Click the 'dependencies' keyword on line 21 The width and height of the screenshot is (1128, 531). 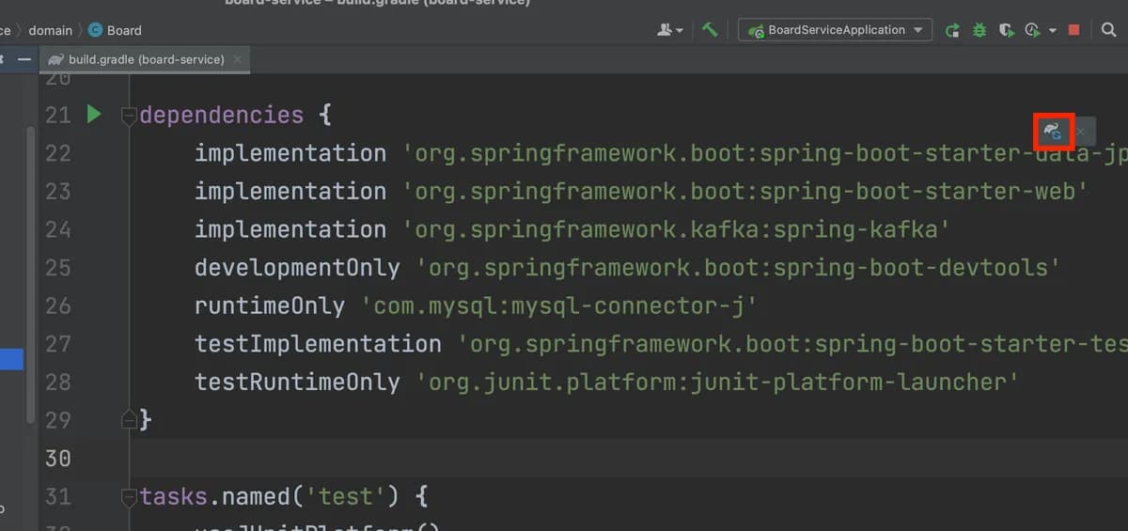222,115
